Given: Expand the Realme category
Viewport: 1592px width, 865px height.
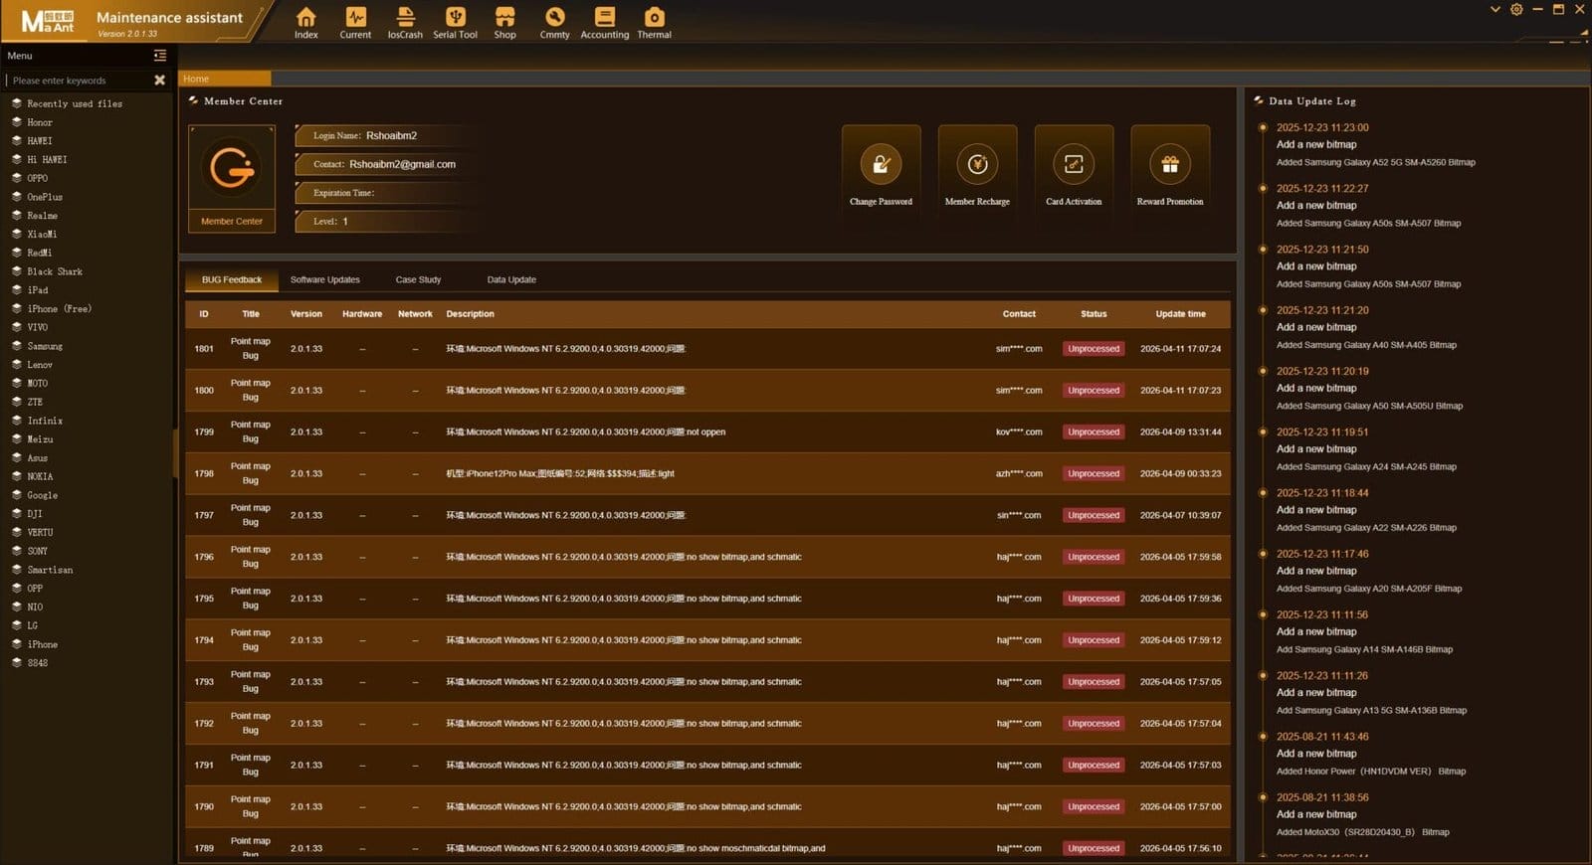Looking at the screenshot, I should pos(35,216).
